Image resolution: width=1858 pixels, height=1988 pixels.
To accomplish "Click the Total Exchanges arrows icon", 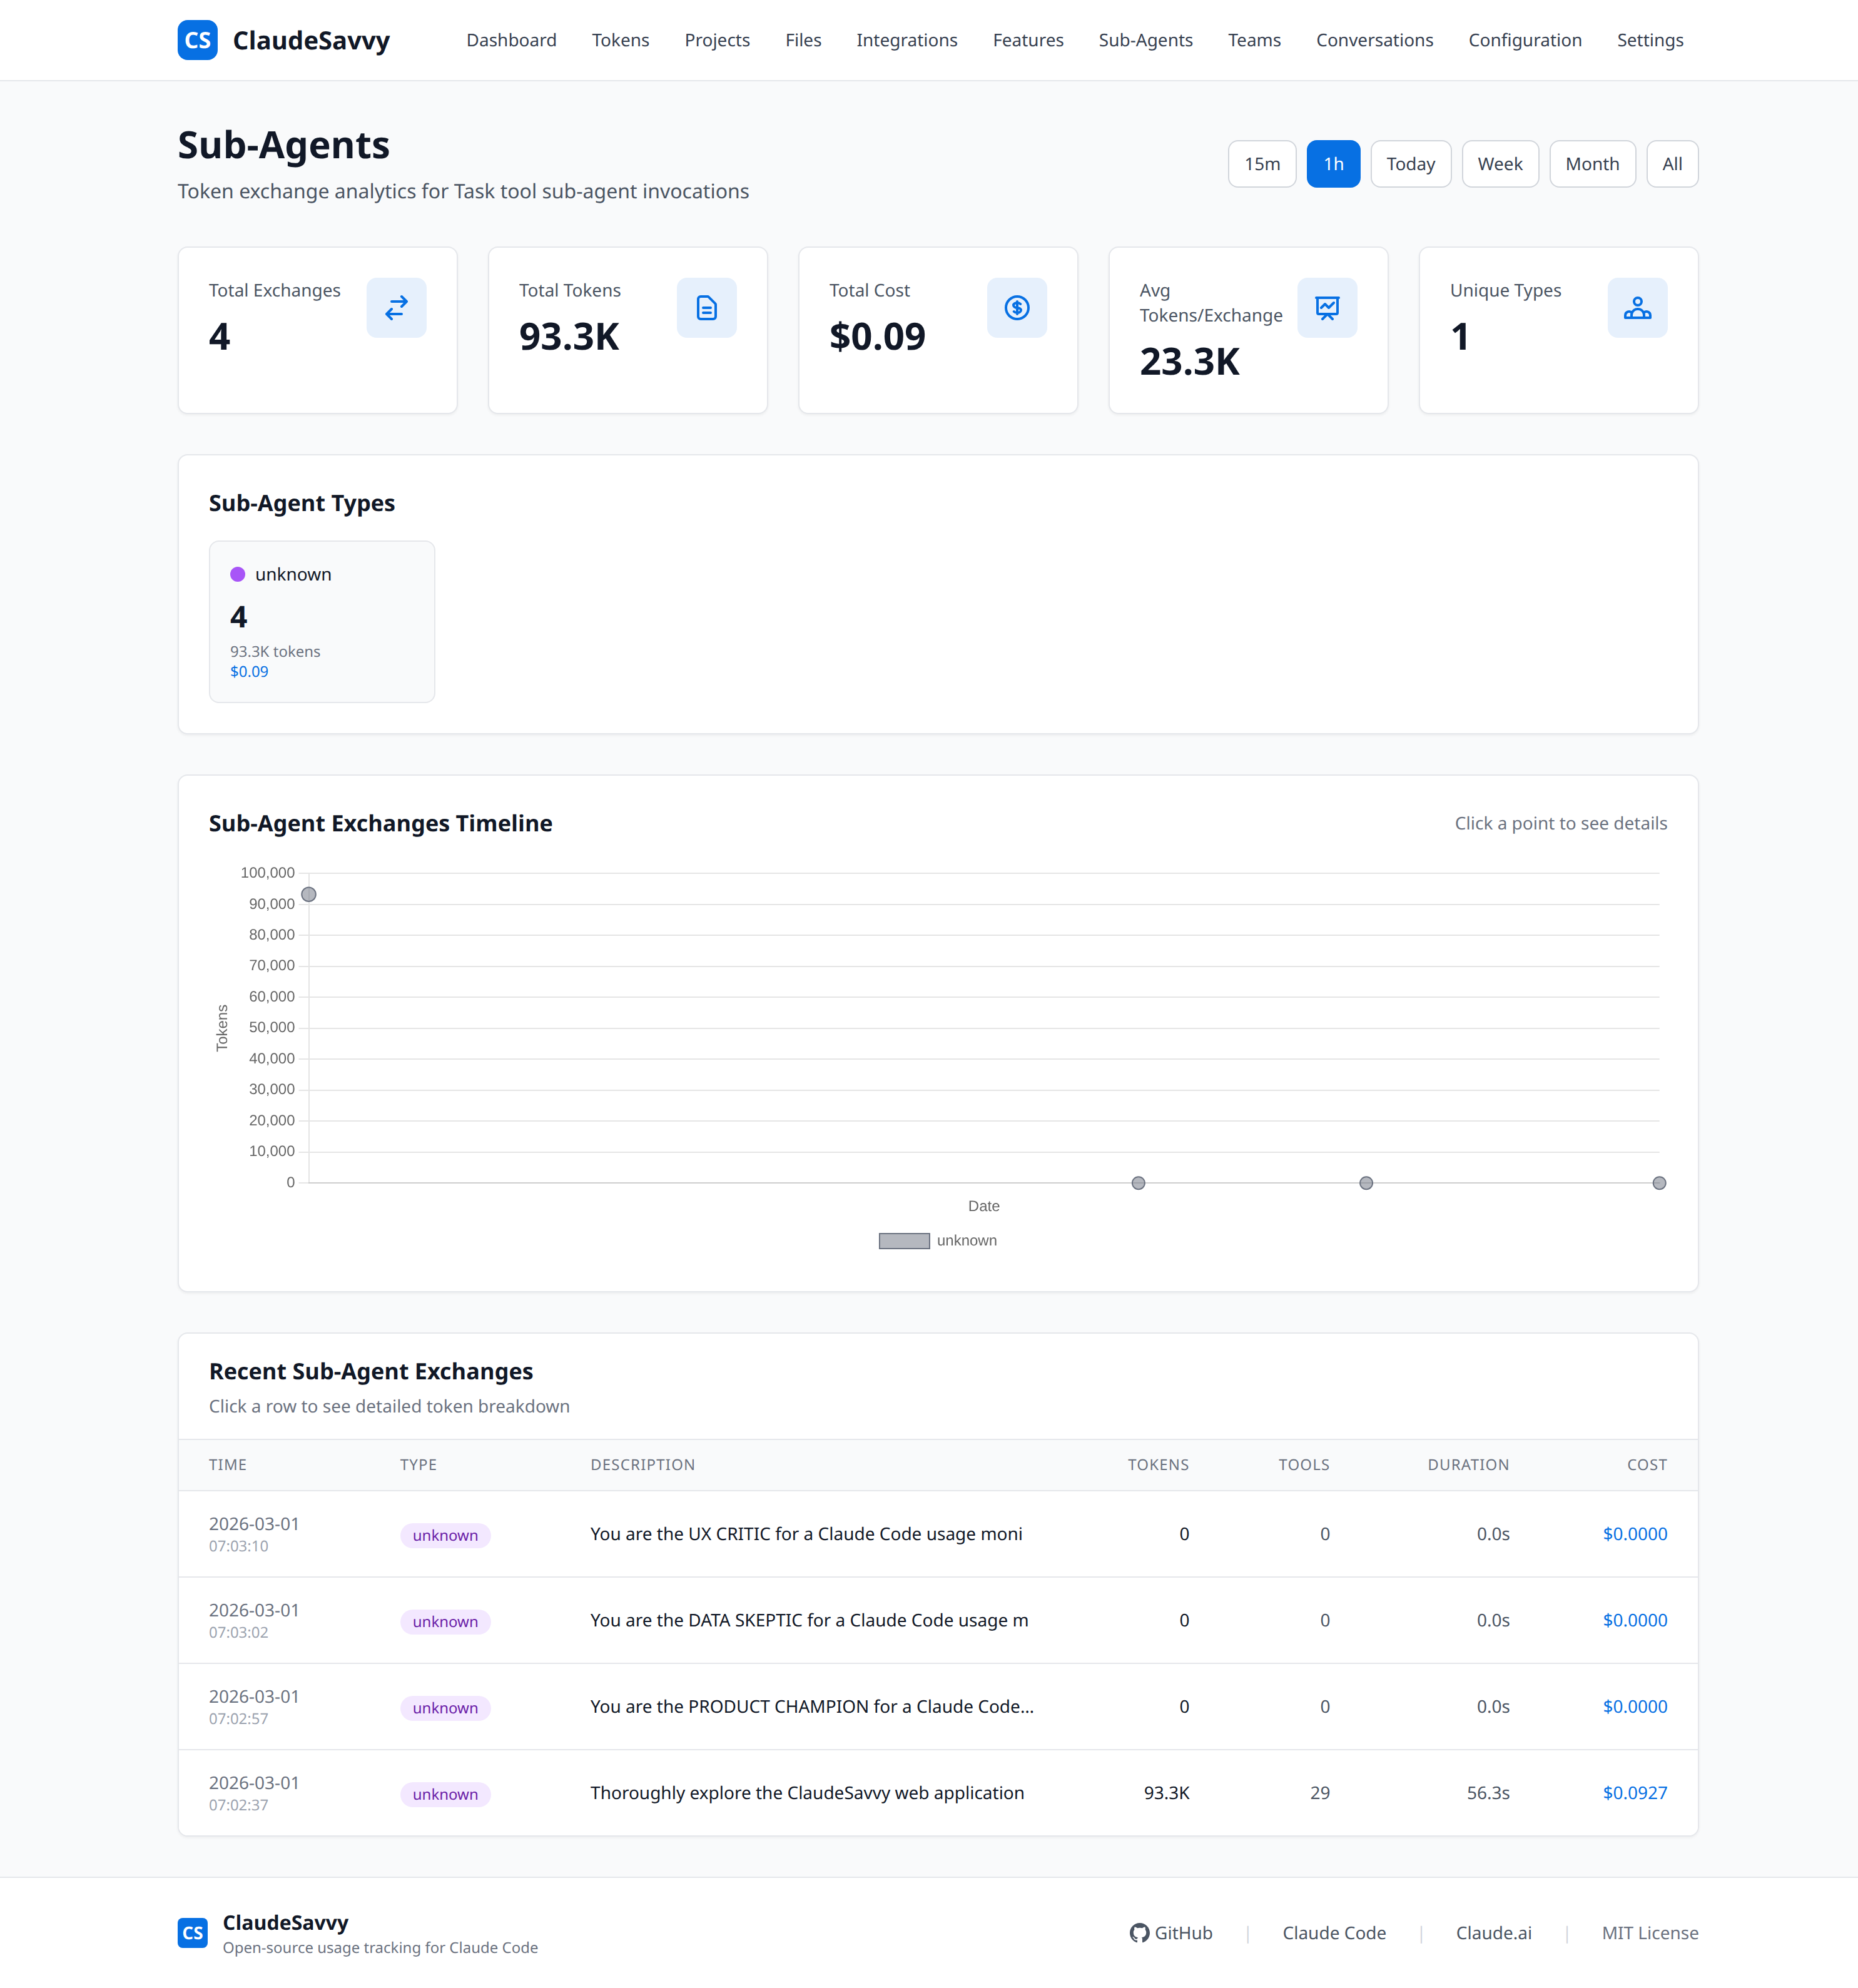I will tap(396, 308).
